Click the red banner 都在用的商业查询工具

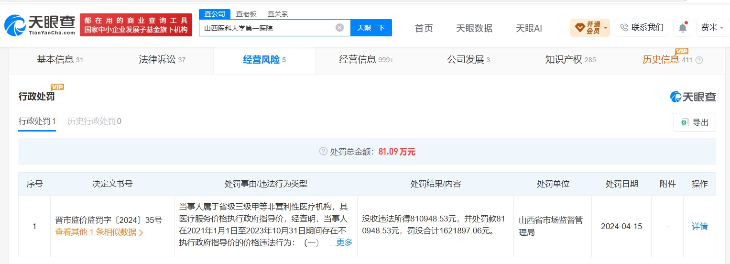pos(136,25)
